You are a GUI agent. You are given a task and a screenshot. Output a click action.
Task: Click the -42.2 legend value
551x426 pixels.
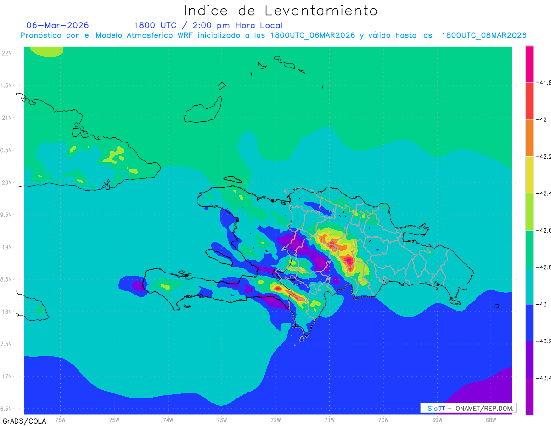pos(544,156)
